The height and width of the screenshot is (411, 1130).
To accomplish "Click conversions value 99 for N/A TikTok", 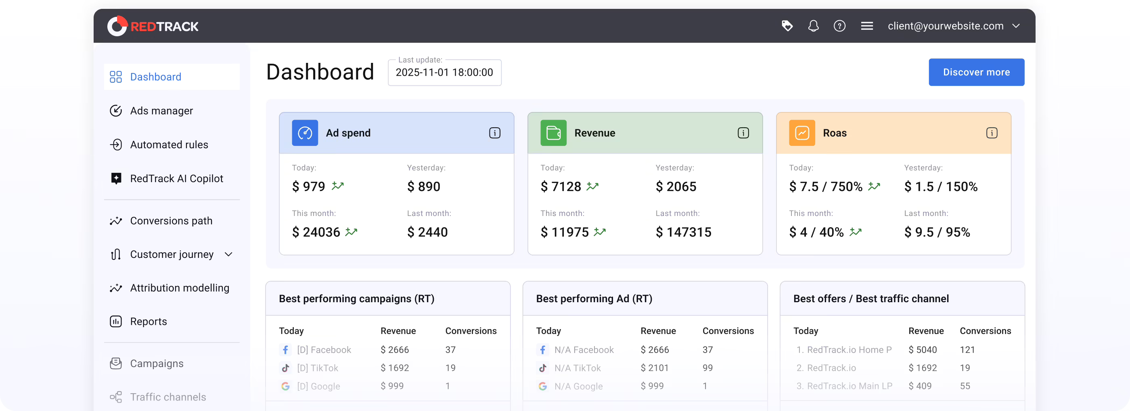I will coord(707,368).
